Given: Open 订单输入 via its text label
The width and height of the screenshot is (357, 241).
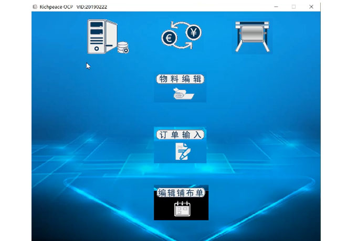Looking at the screenshot, I should click(180, 135).
